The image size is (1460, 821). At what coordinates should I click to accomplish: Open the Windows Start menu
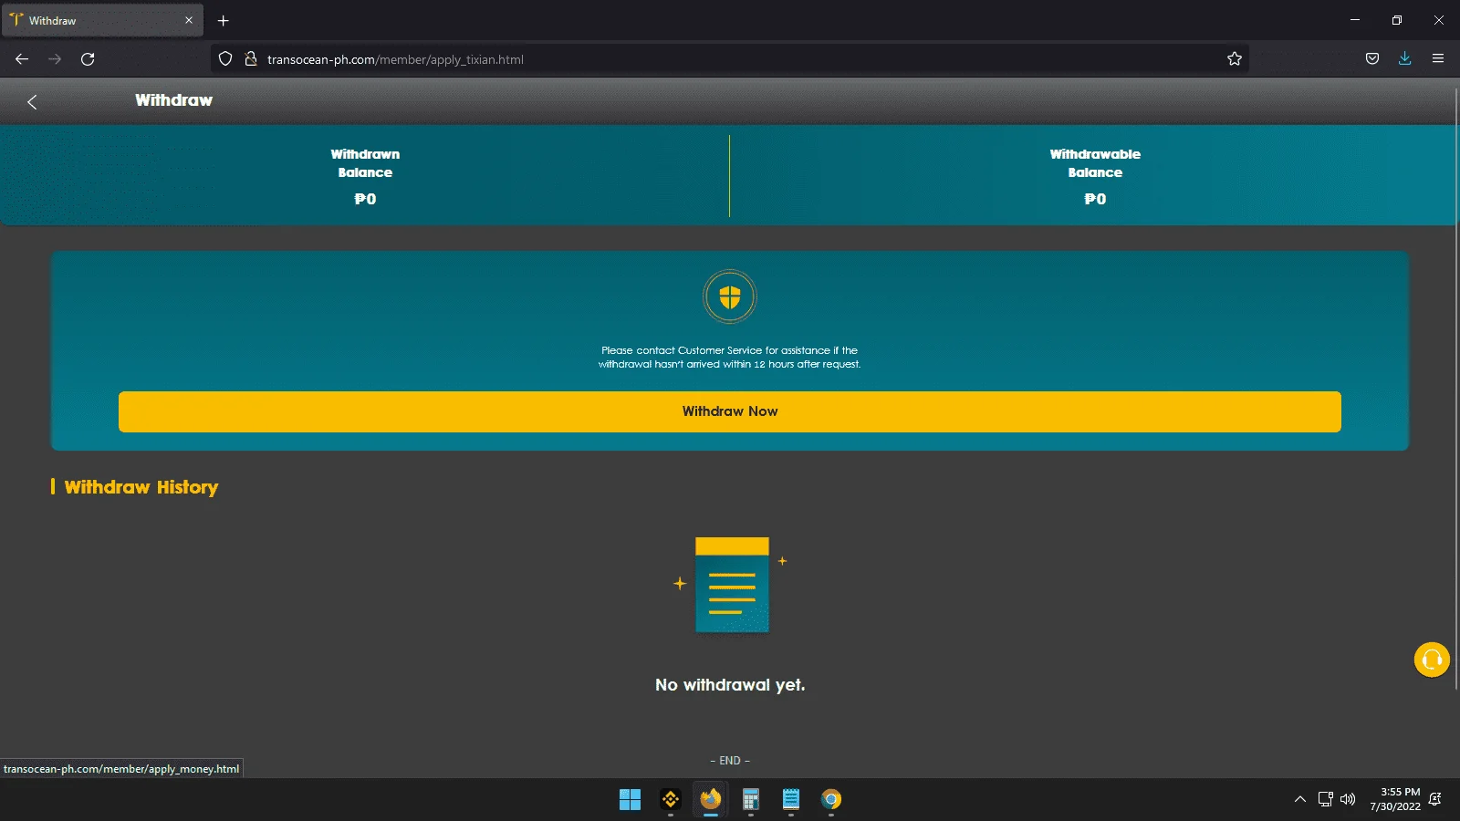click(x=630, y=800)
